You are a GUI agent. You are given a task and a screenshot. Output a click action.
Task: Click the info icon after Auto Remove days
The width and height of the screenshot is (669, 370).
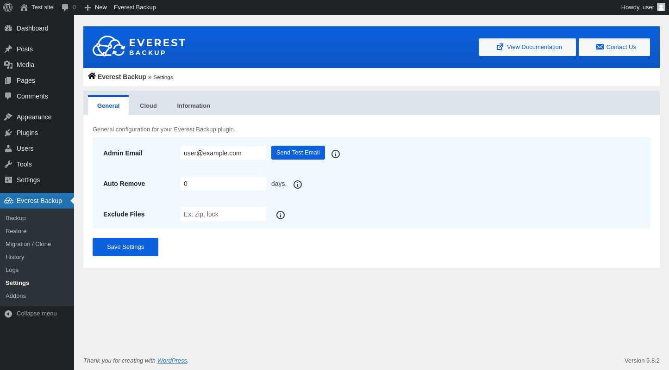(298, 185)
